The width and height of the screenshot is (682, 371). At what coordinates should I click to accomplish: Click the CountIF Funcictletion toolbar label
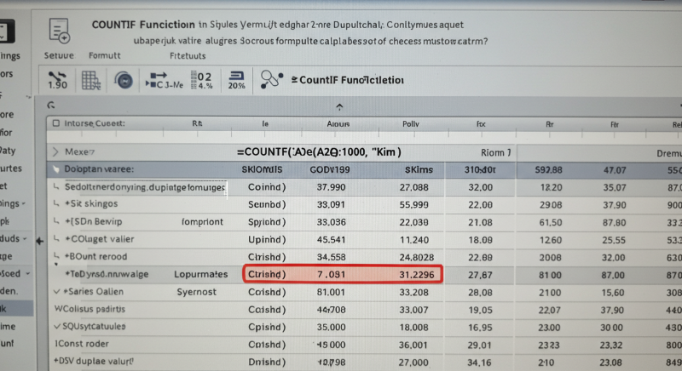coord(347,80)
